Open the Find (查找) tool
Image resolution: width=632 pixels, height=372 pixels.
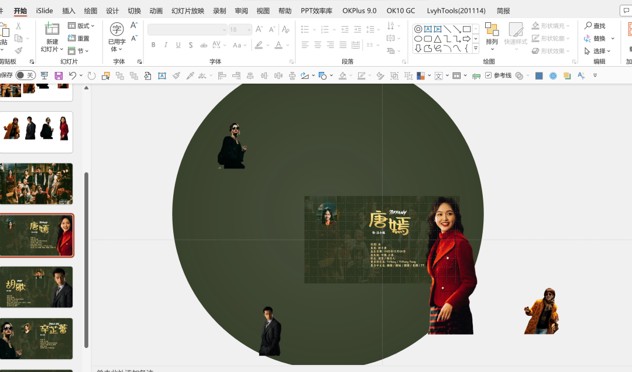(x=595, y=26)
